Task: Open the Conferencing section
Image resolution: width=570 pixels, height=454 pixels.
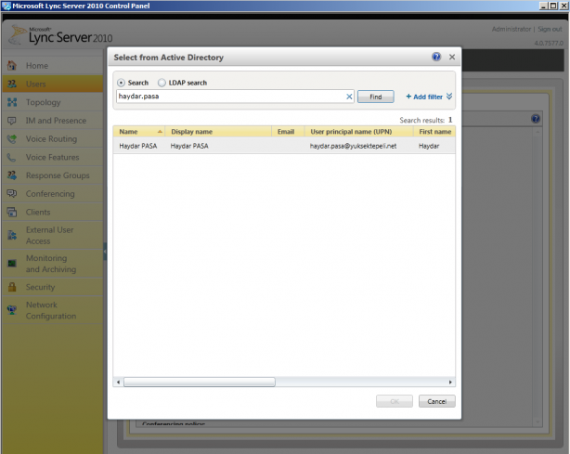Action: (52, 194)
